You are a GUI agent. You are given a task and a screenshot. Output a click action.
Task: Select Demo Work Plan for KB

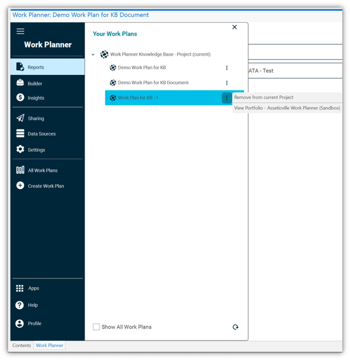click(142, 68)
